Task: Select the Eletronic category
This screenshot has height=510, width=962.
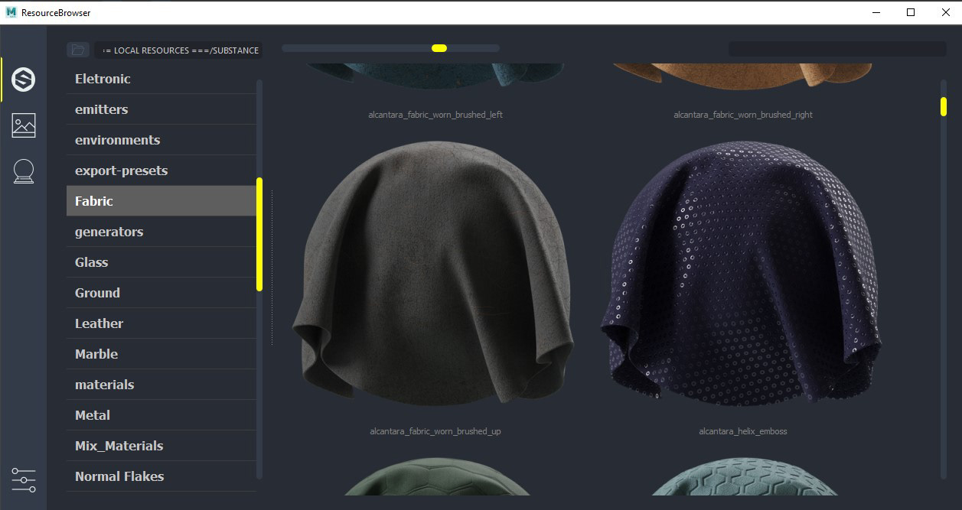Action: point(161,79)
